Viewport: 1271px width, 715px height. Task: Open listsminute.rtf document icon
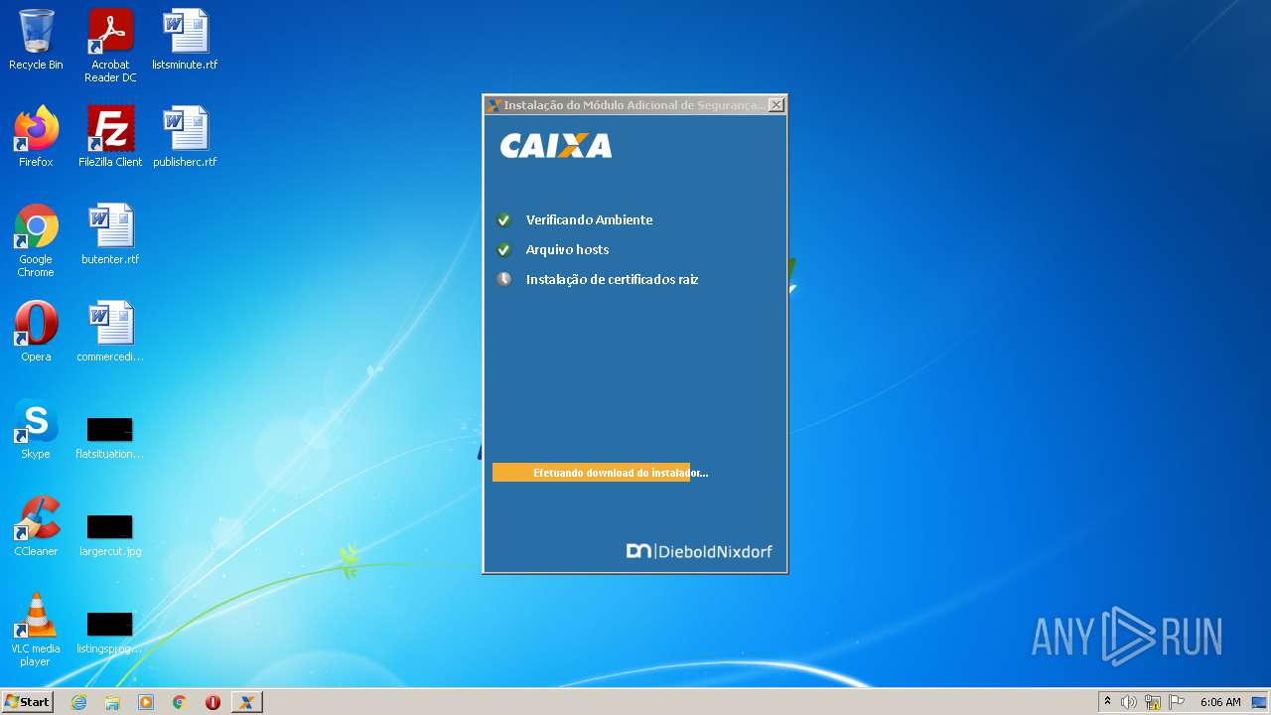(x=185, y=40)
